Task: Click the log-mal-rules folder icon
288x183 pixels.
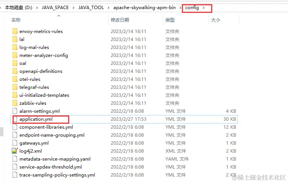Action: click(x=15, y=47)
